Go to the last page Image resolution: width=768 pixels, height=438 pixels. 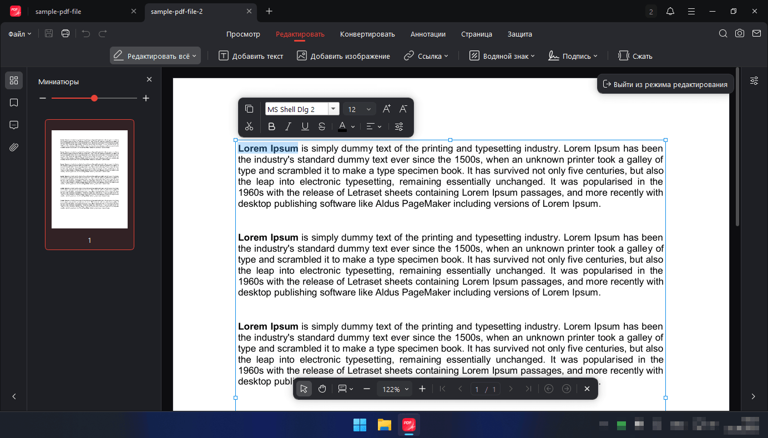point(528,389)
